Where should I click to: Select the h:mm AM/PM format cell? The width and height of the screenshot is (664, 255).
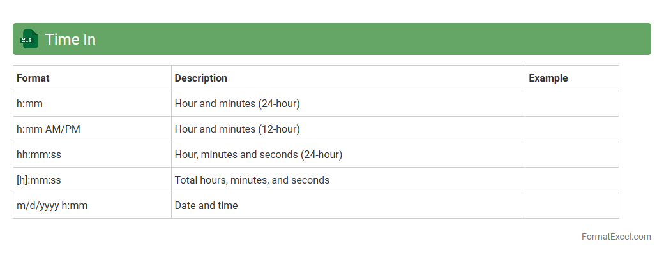(49, 129)
